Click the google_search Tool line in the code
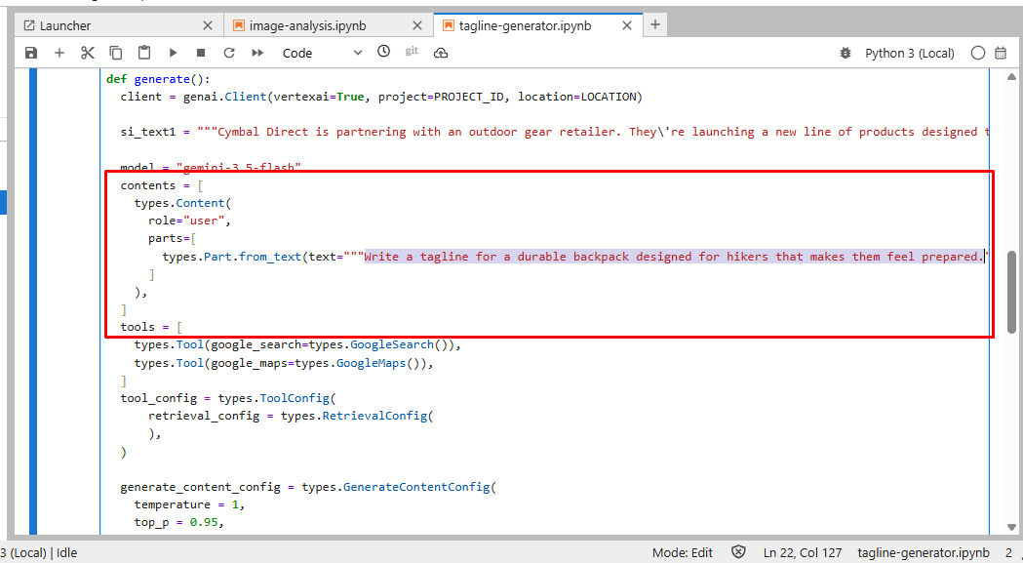1023x563 pixels. [x=297, y=344]
